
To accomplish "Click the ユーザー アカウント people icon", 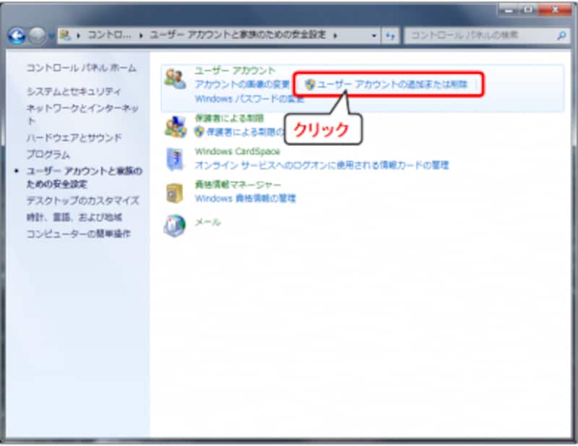I will tap(175, 79).
